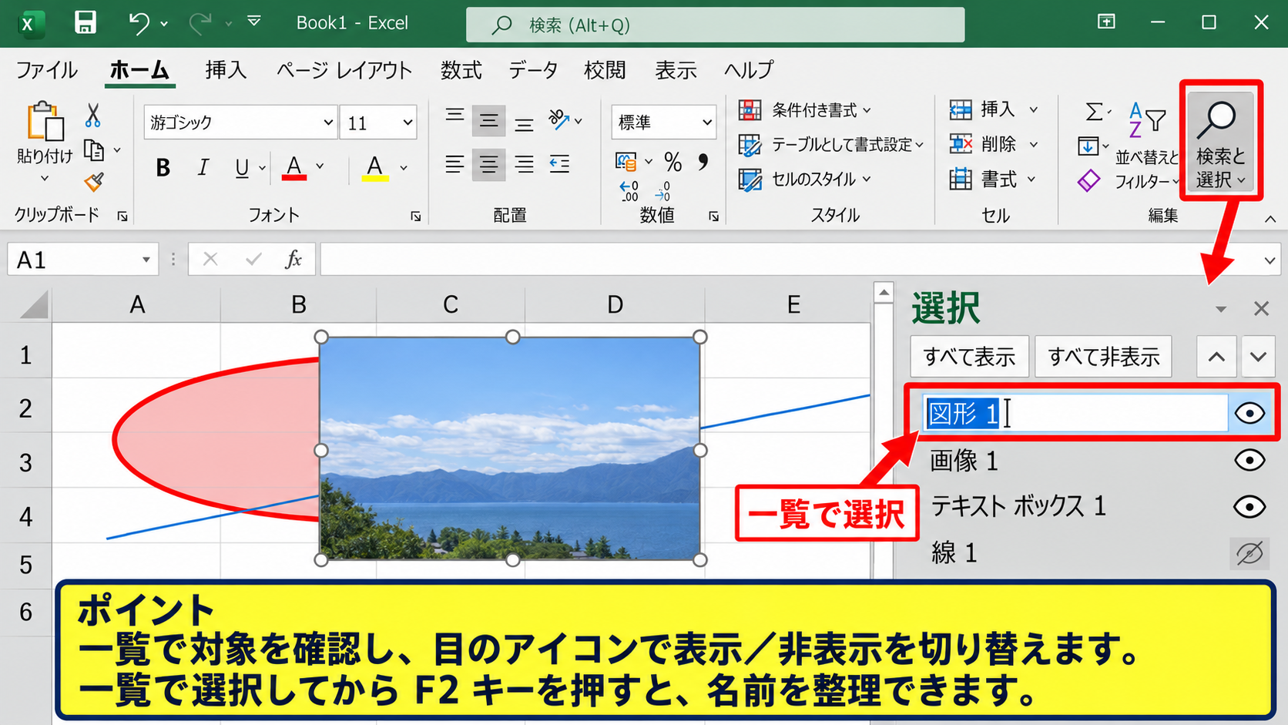Click the Increase Indent icon
Screen dimensions: 1288x725
pos(559,163)
